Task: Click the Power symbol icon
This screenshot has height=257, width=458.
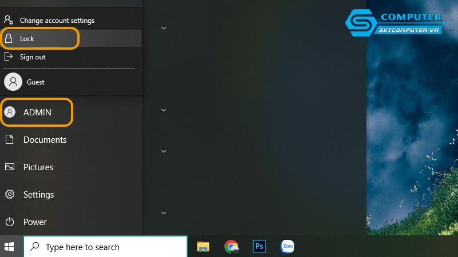Action: click(10, 222)
